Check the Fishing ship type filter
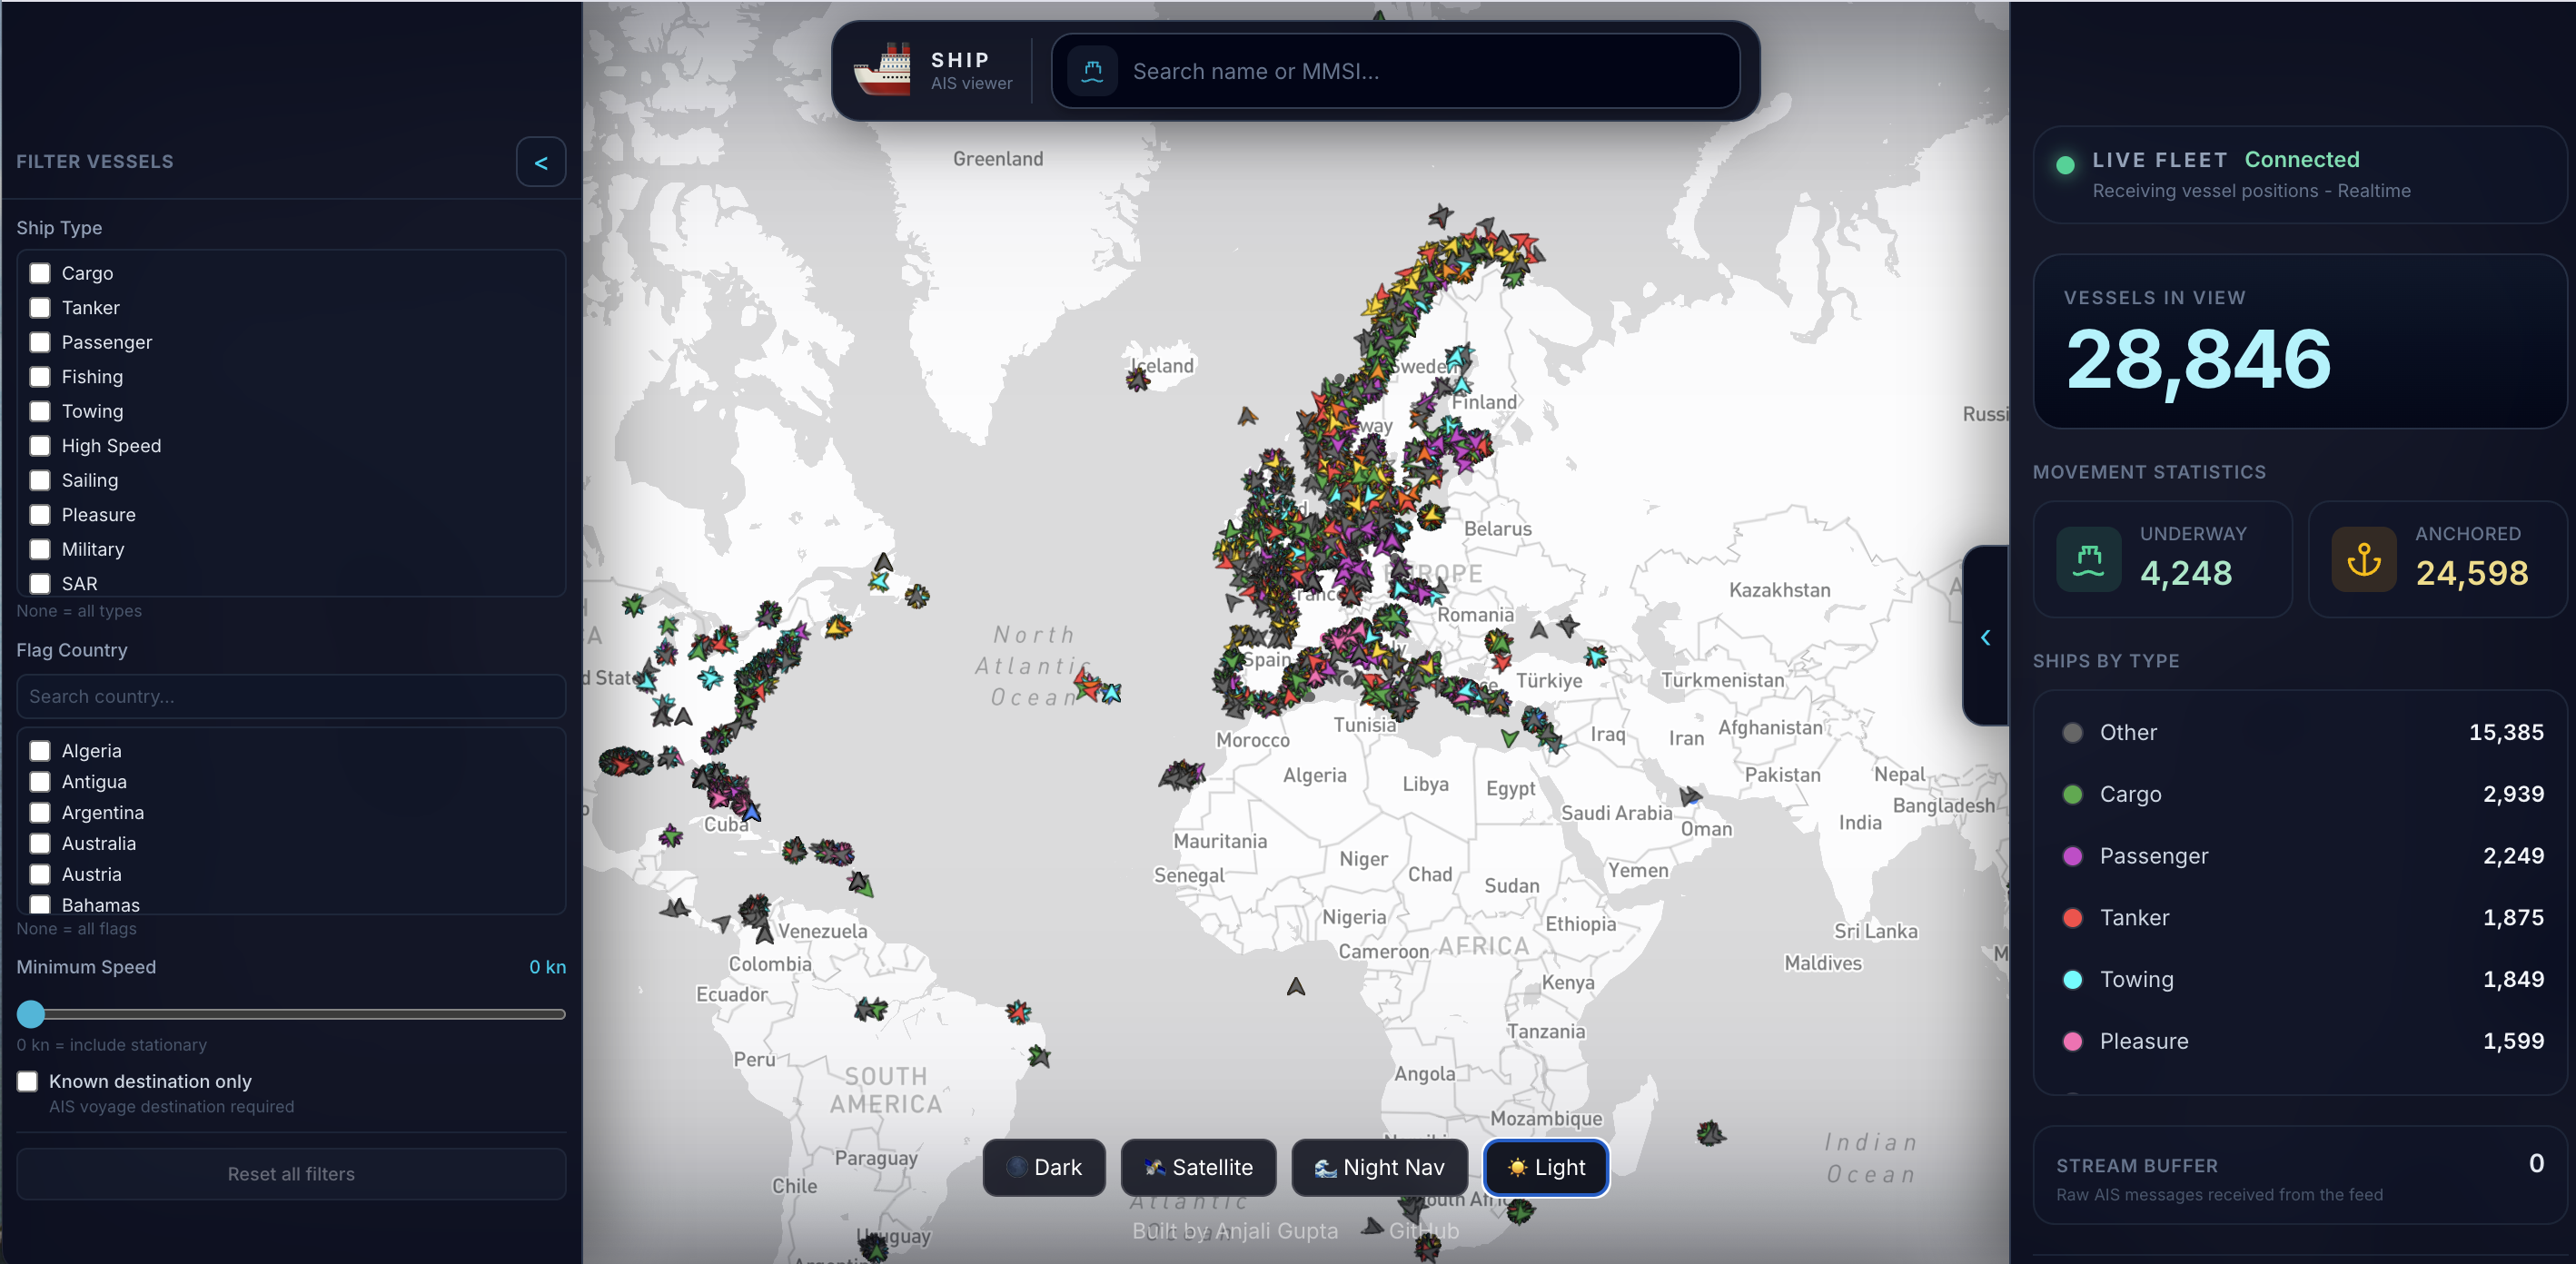 pyautogui.click(x=40, y=377)
